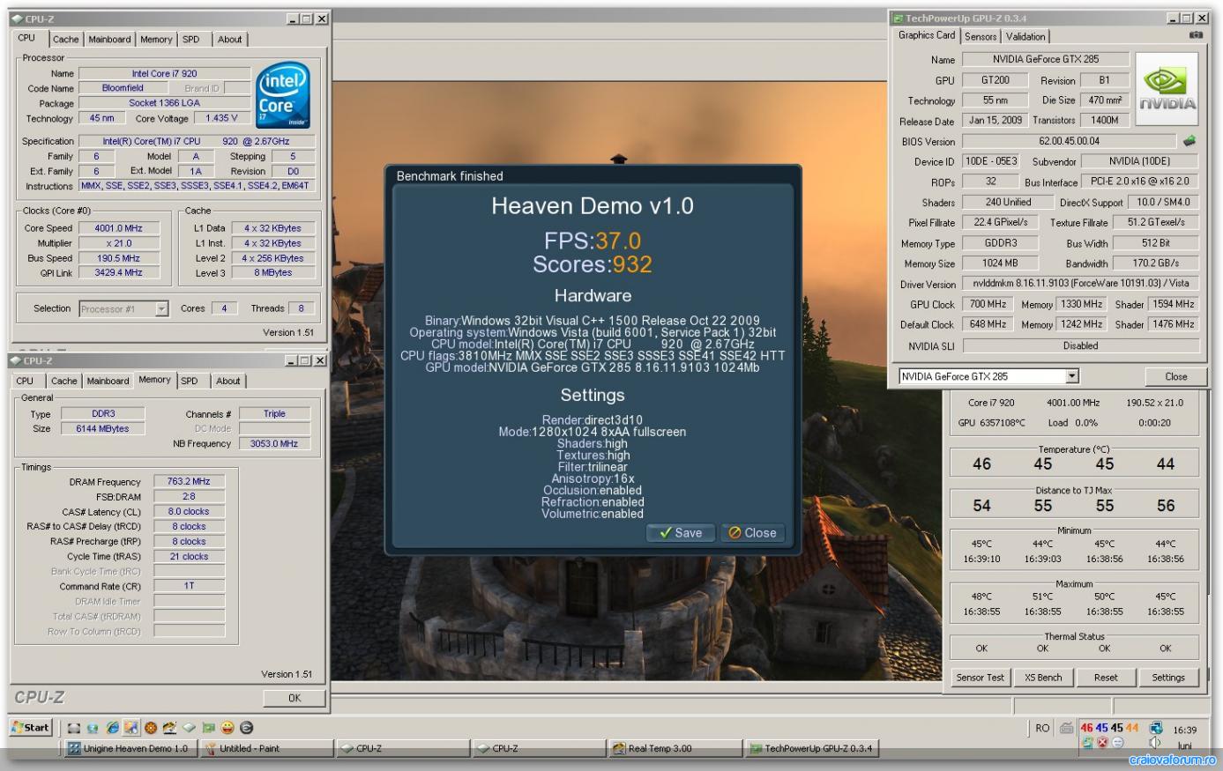Select the Graphics Card tab in GPU-Z
The width and height of the screenshot is (1223, 771).
tap(927, 35)
